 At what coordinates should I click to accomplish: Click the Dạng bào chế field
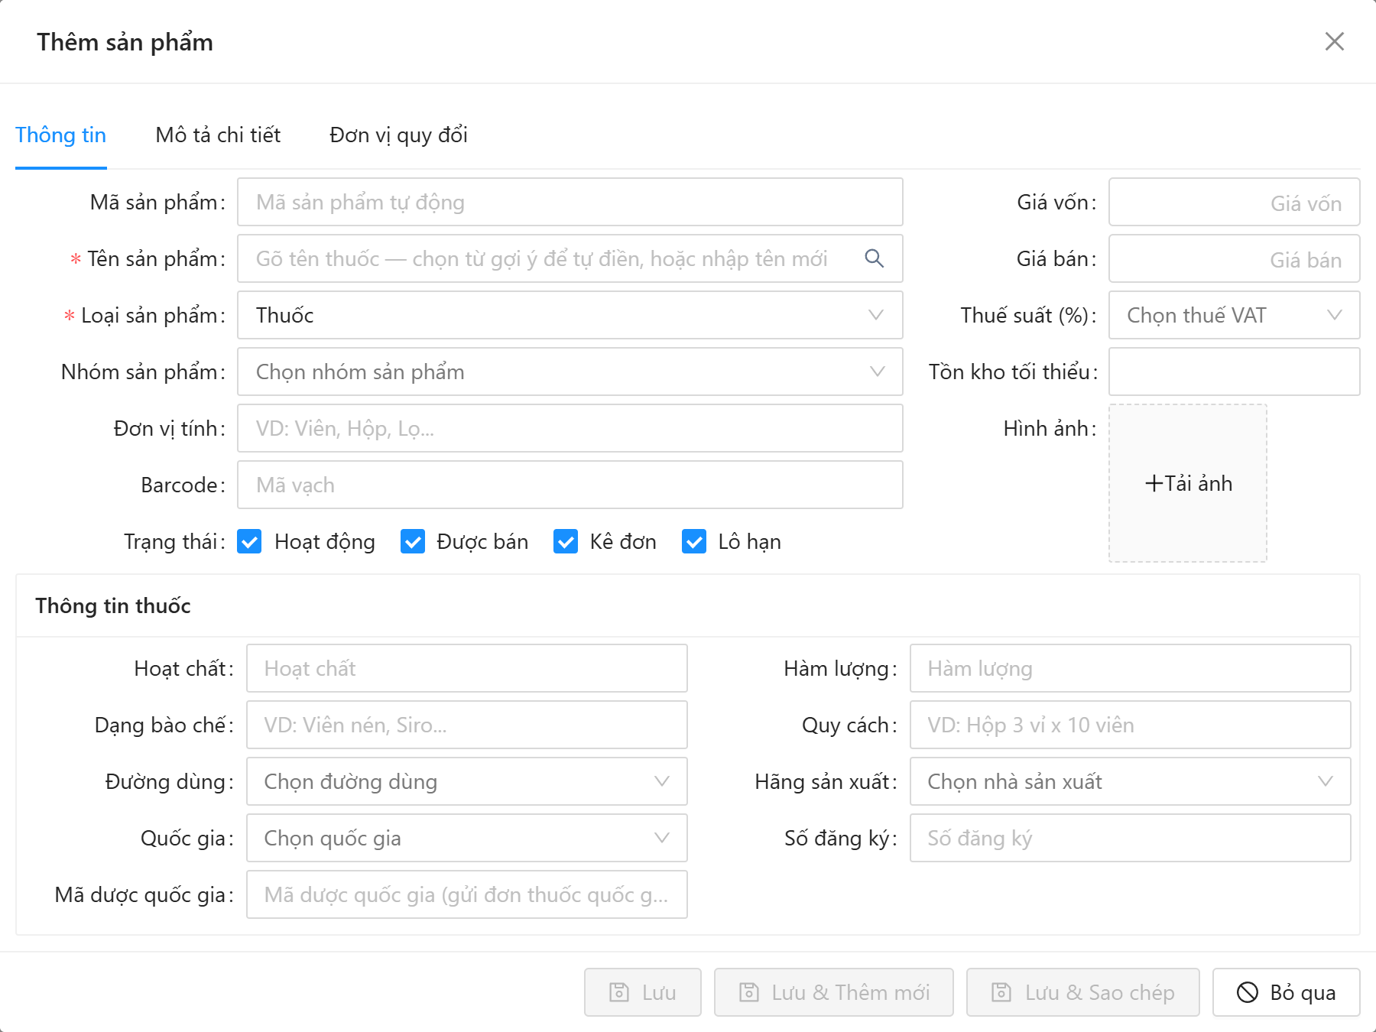click(x=467, y=725)
